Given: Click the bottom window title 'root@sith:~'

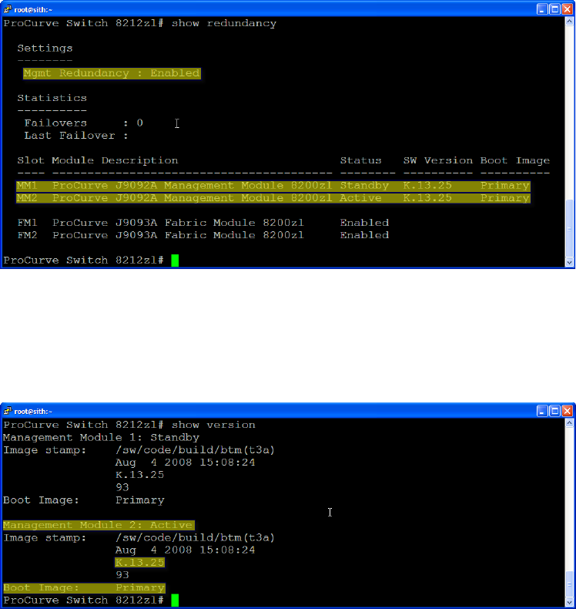Looking at the screenshot, I should coord(33,412).
